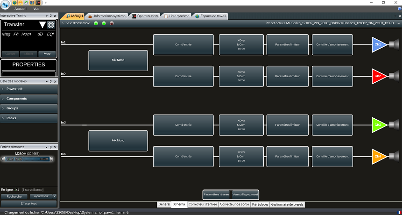Screen dimensions: 402x215
Task: Switch to the Correcteur de sortie tab
Action: pyautogui.click(x=234, y=204)
